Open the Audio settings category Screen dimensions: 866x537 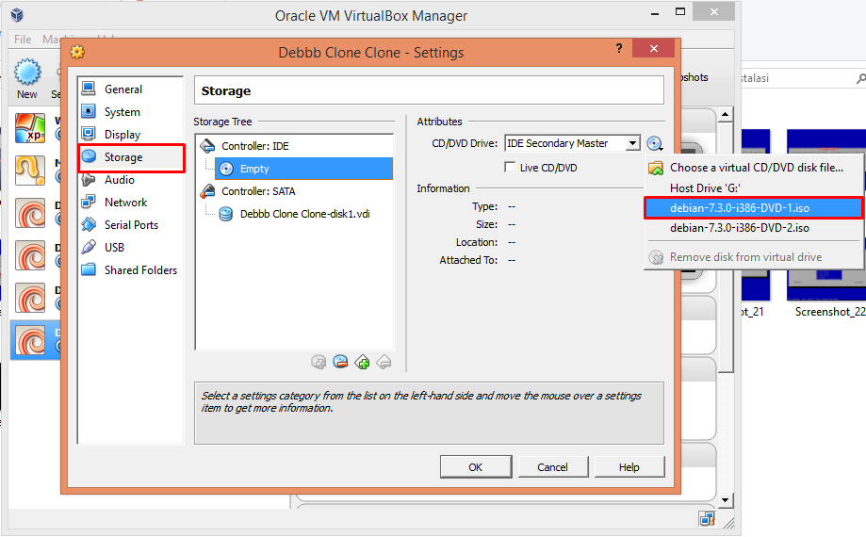pyautogui.click(x=130, y=179)
